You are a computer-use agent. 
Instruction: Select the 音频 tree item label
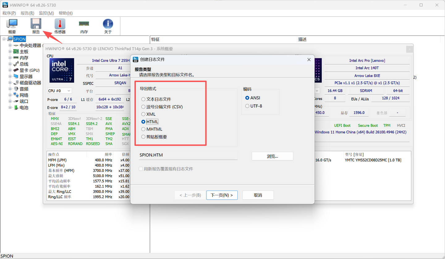click(24, 89)
